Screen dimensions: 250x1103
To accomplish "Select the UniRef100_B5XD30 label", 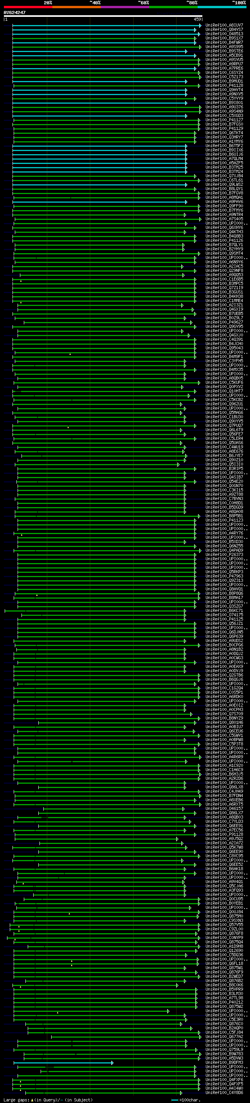I will pos(224,542).
